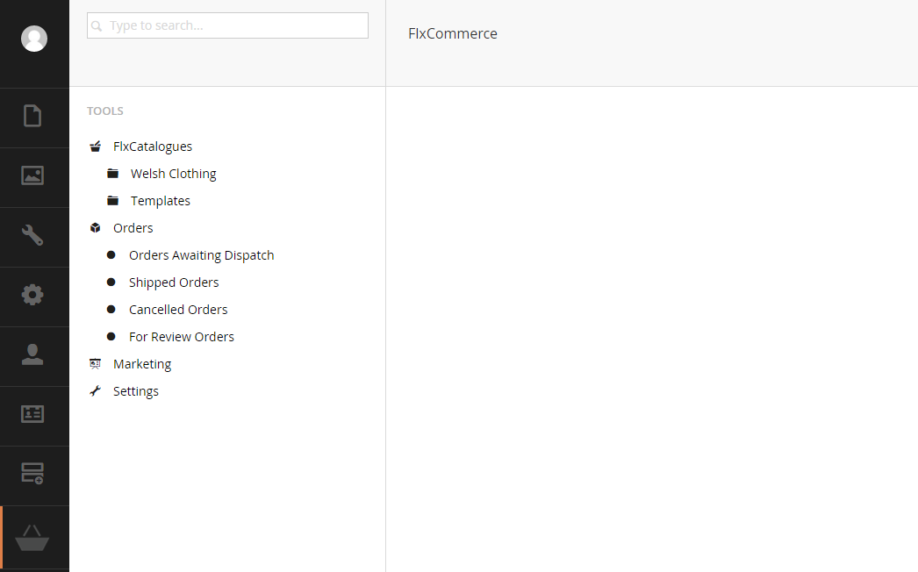The height and width of the screenshot is (572, 918).
Task: Open Cancelled Orders list
Action: pyautogui.click(x=178, y=309)
